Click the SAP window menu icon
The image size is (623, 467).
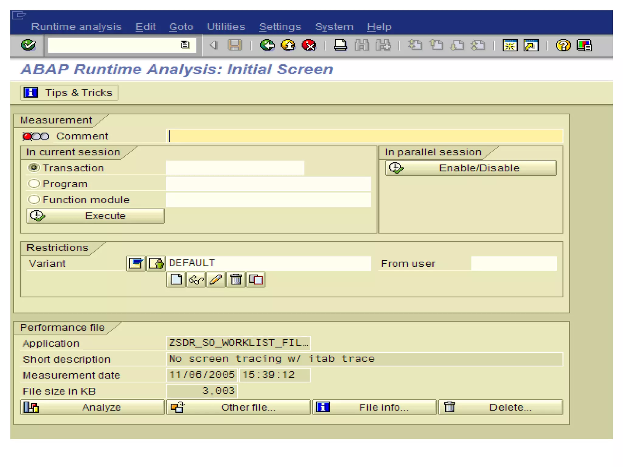[19, 15]
